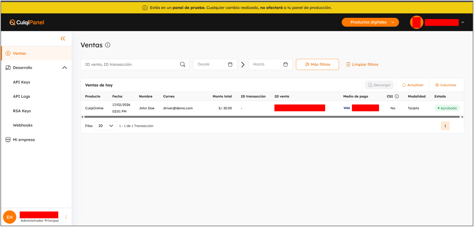474x227 pixels.
Task: Click scrollbar right arrow of table
Action: [462, 117]
